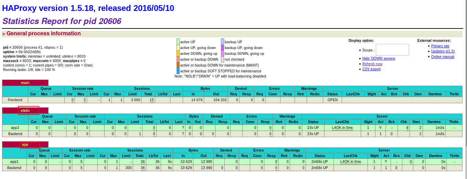Click '23s UP' status in app2 row
Image resolution: width=467 pixels, height=179 pixels.
click(313, 128)
